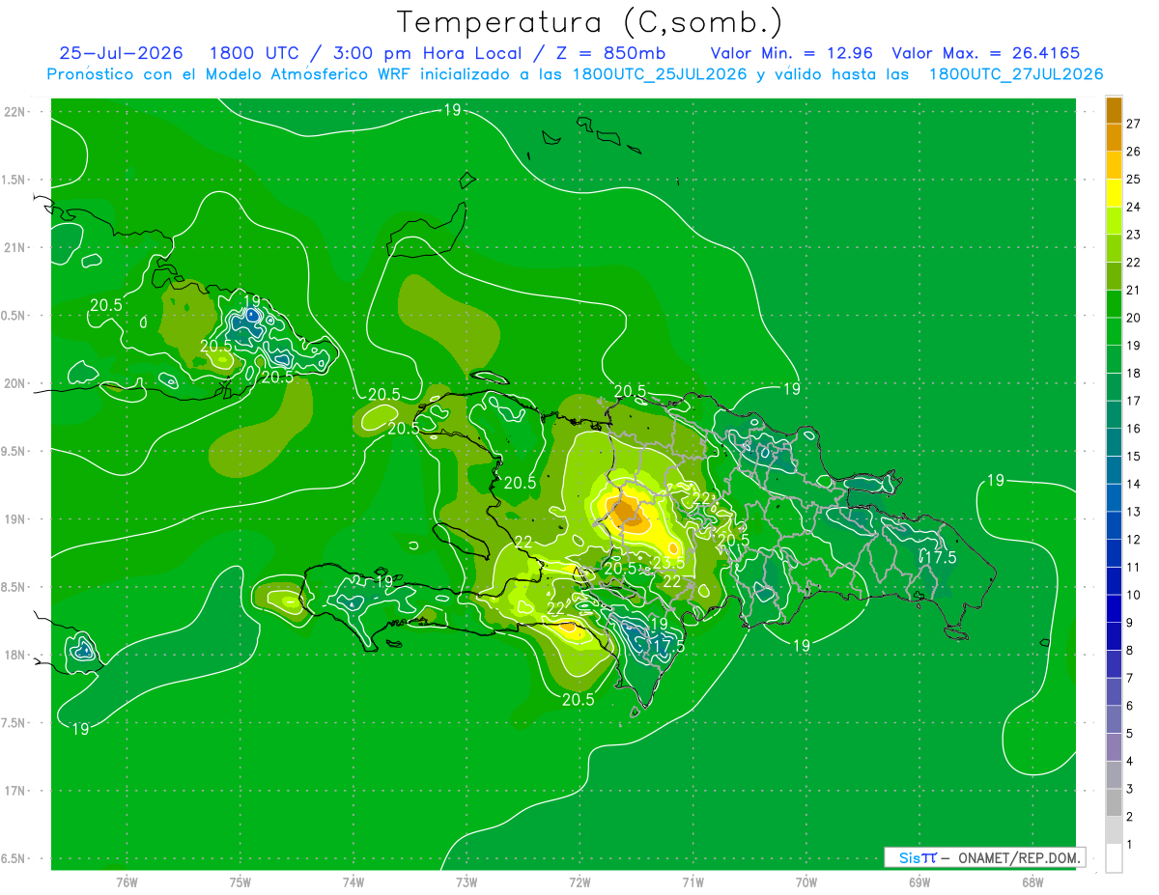Click the '19N' latitude axis label
The image size is (1159, 895).
pyautogui.click(x=16, y=519)
